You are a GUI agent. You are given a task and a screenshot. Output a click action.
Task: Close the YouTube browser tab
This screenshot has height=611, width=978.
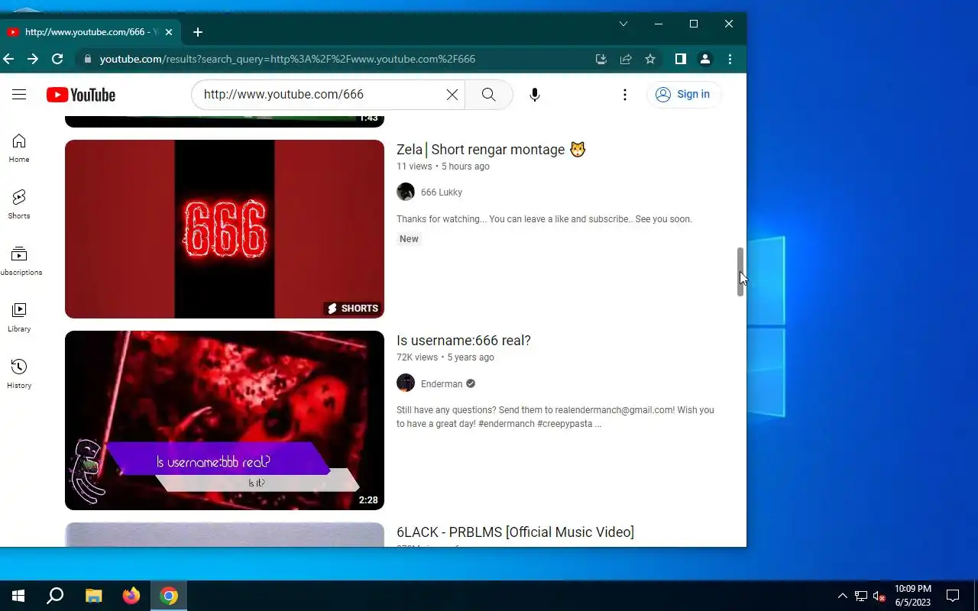169,32
